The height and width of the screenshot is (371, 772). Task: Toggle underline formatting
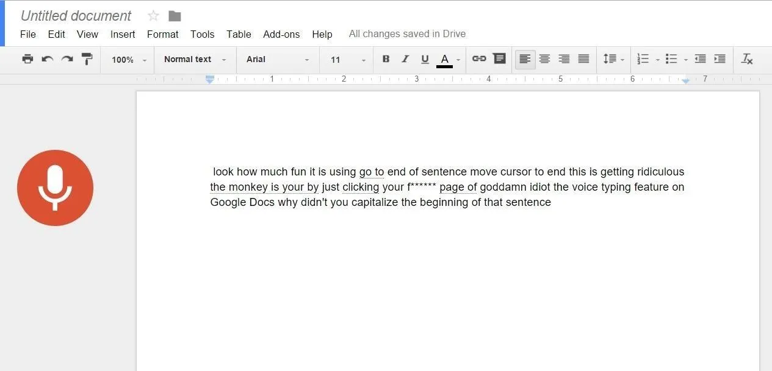425,59
